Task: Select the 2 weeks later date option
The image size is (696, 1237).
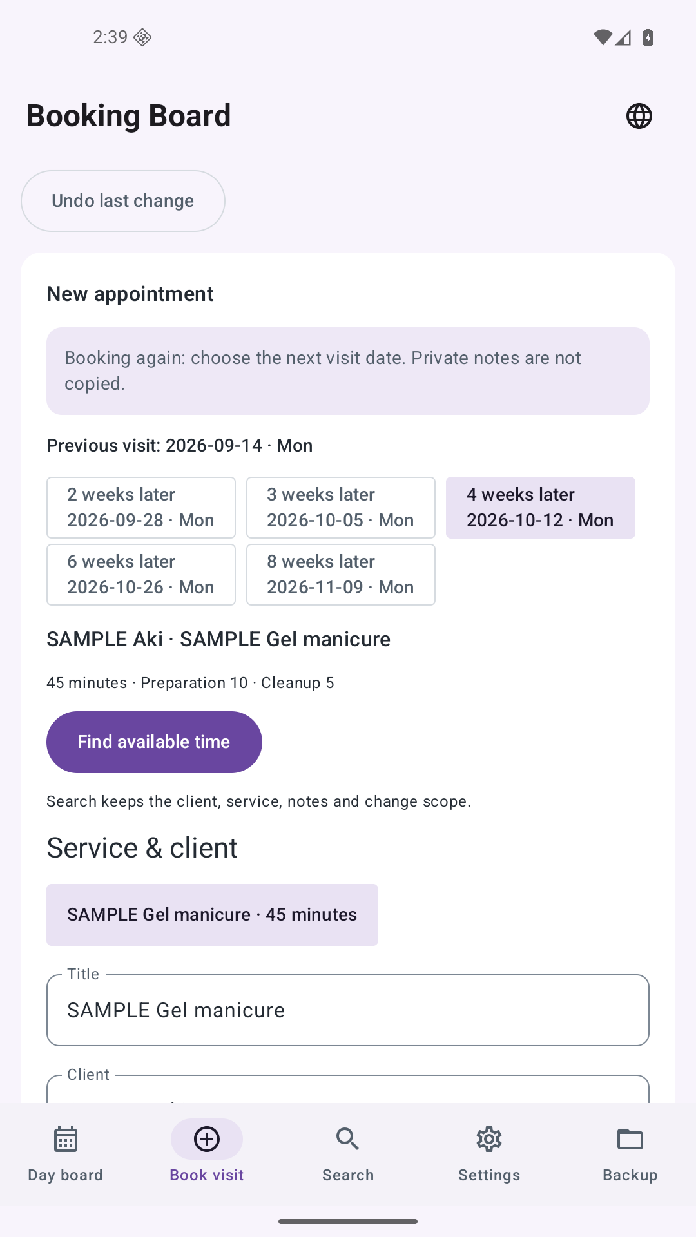Action: click(141, 508)
